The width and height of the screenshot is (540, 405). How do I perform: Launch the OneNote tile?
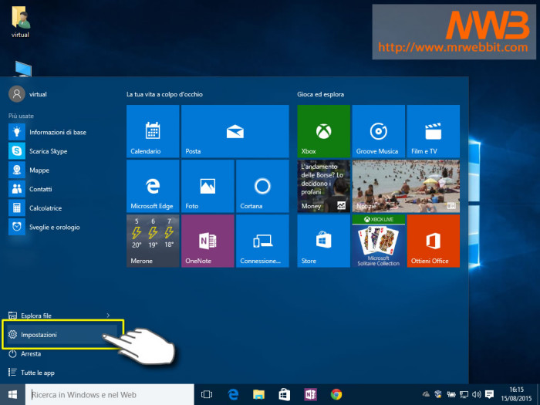point(208,241)
